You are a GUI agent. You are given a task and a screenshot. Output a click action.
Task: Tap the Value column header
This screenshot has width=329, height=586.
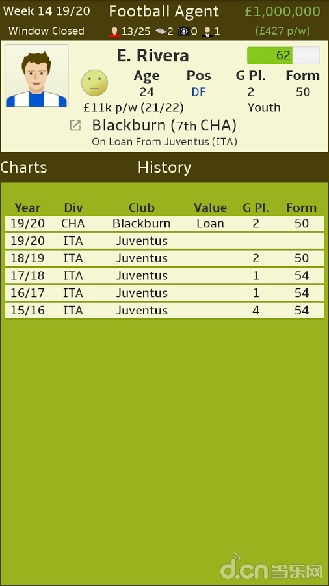(211, 208)
